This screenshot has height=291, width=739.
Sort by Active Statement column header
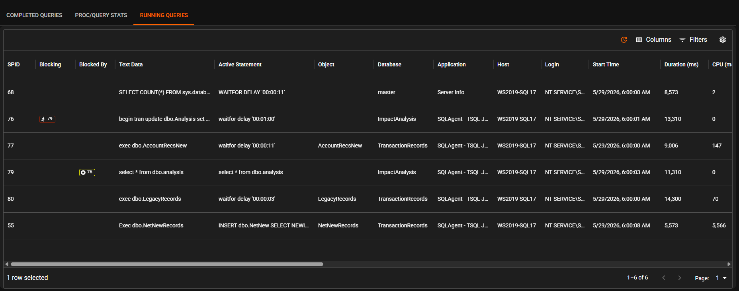pyautogui.click(x=240, y=64)
